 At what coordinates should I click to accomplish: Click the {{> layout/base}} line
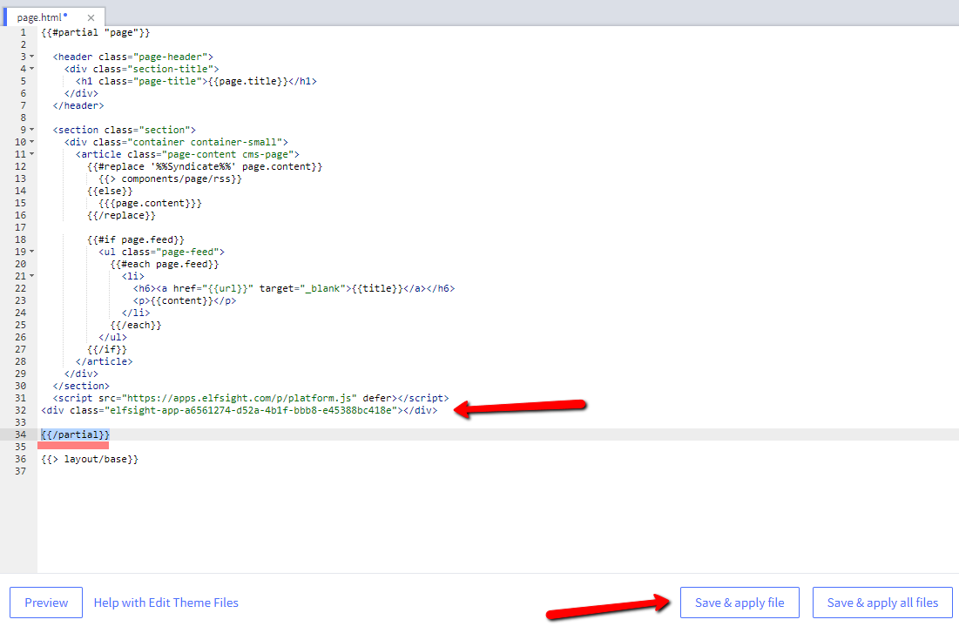[90, 459]
